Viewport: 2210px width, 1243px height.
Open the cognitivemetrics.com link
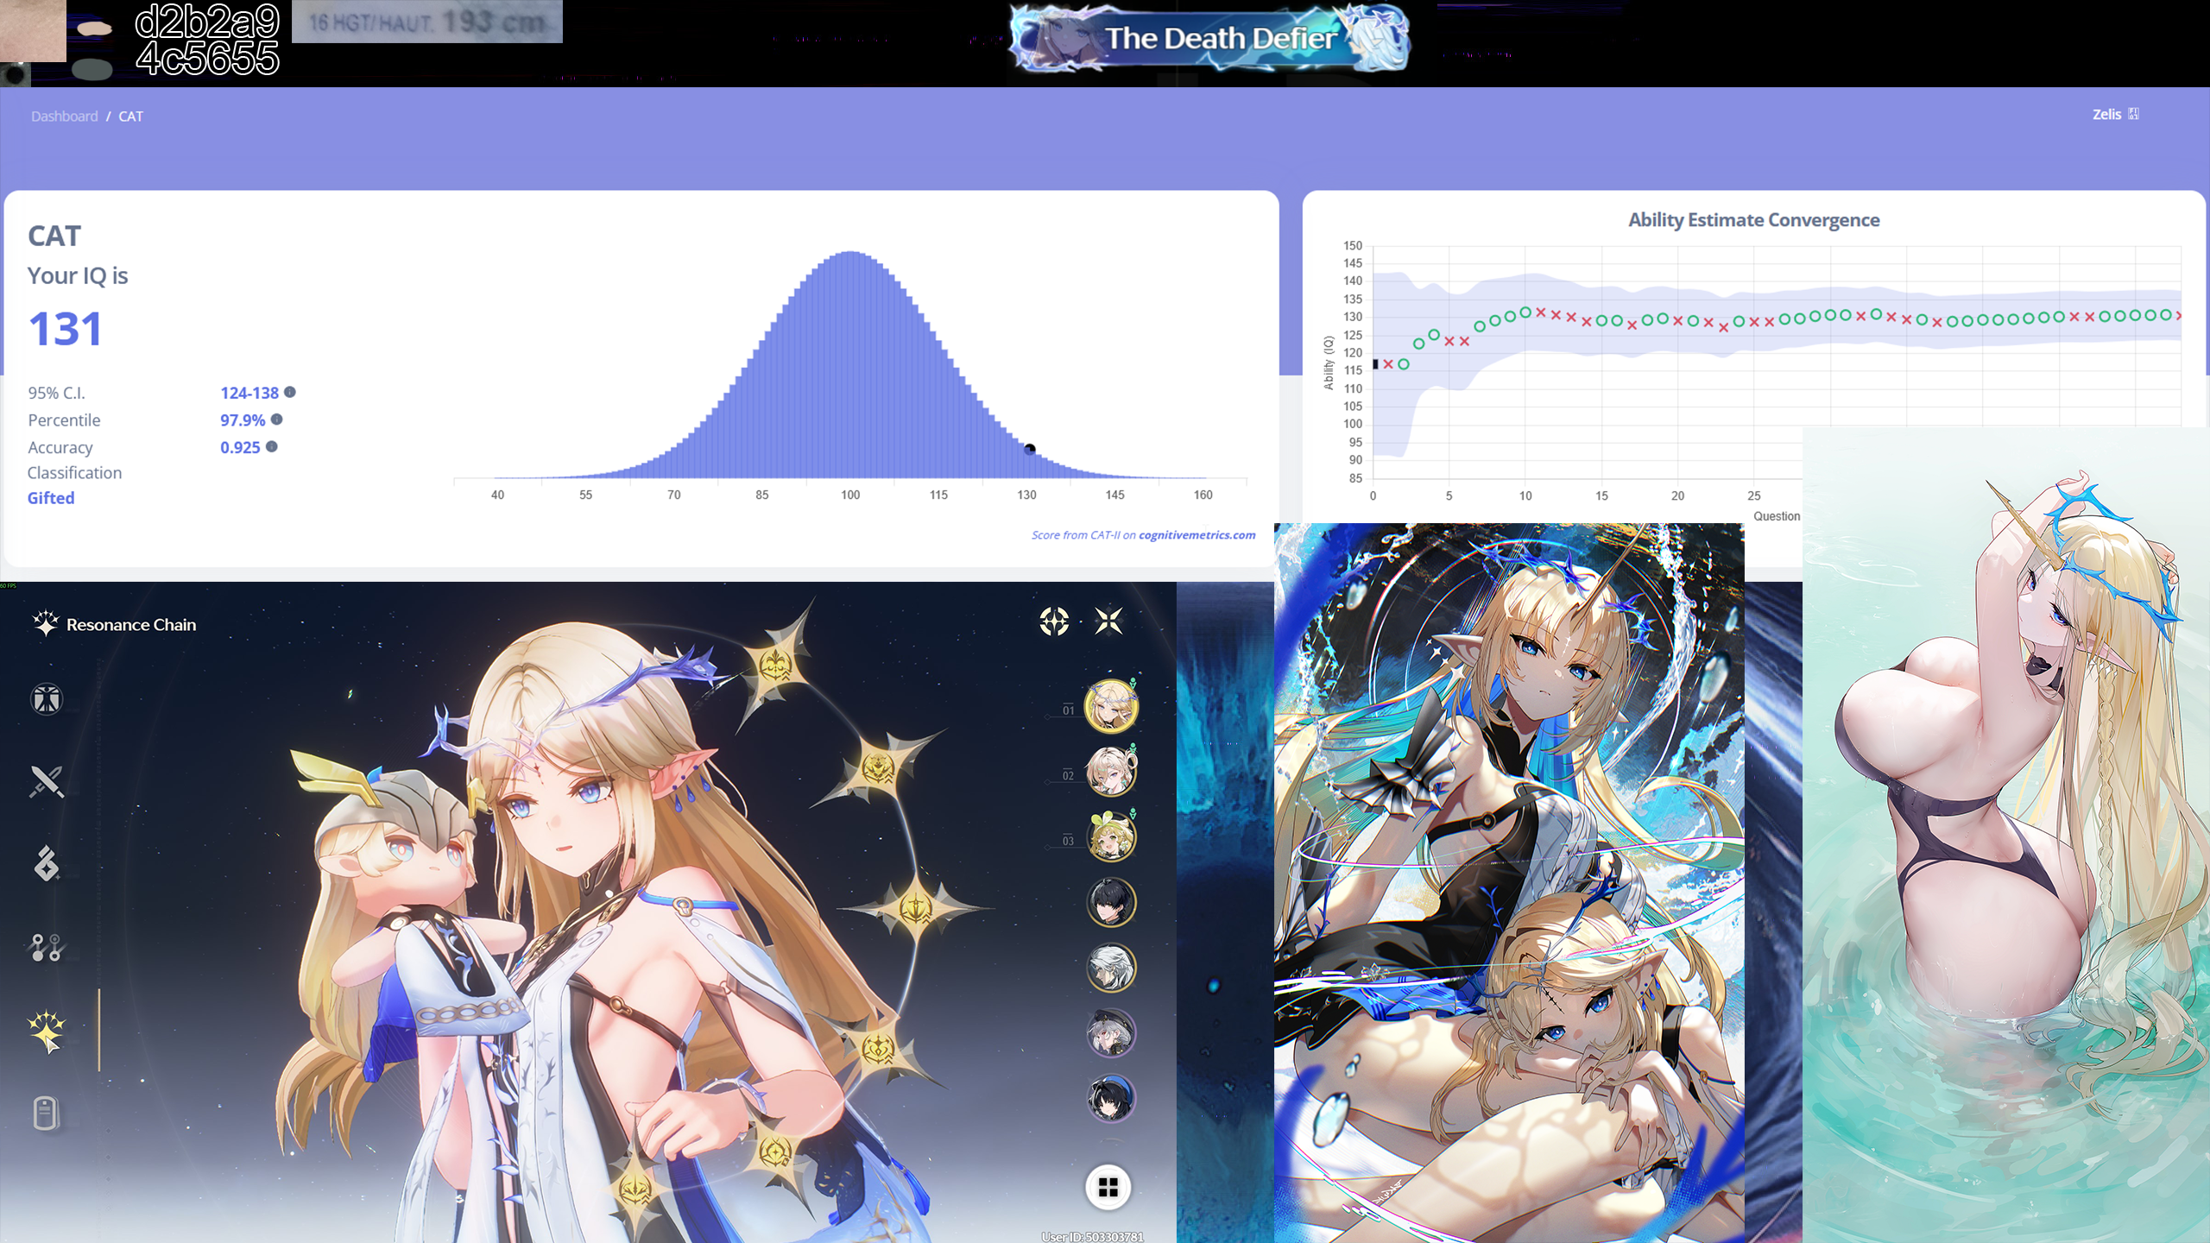1197,535
